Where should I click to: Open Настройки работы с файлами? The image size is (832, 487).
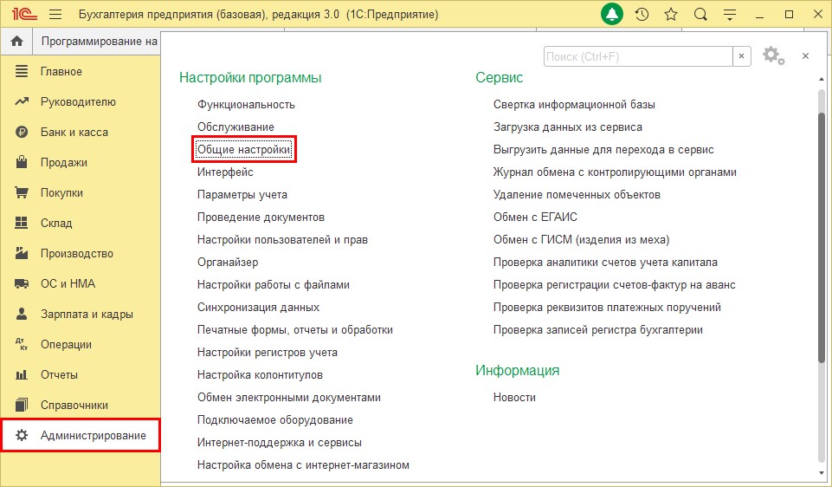click(274, 284)
